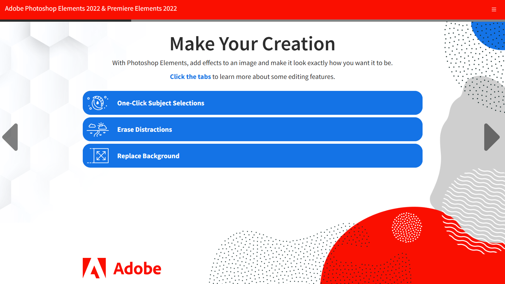Click the crop-frame icon on the Replace Background tab
505x284 pixels.
[98, 156]
